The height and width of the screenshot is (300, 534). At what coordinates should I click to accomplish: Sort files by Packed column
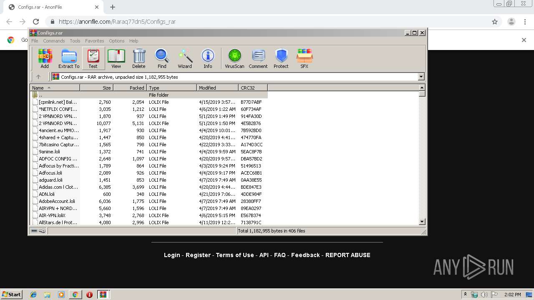130,87
